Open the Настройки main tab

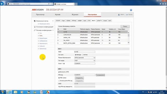pyautogui.click(x=92, y=15)
